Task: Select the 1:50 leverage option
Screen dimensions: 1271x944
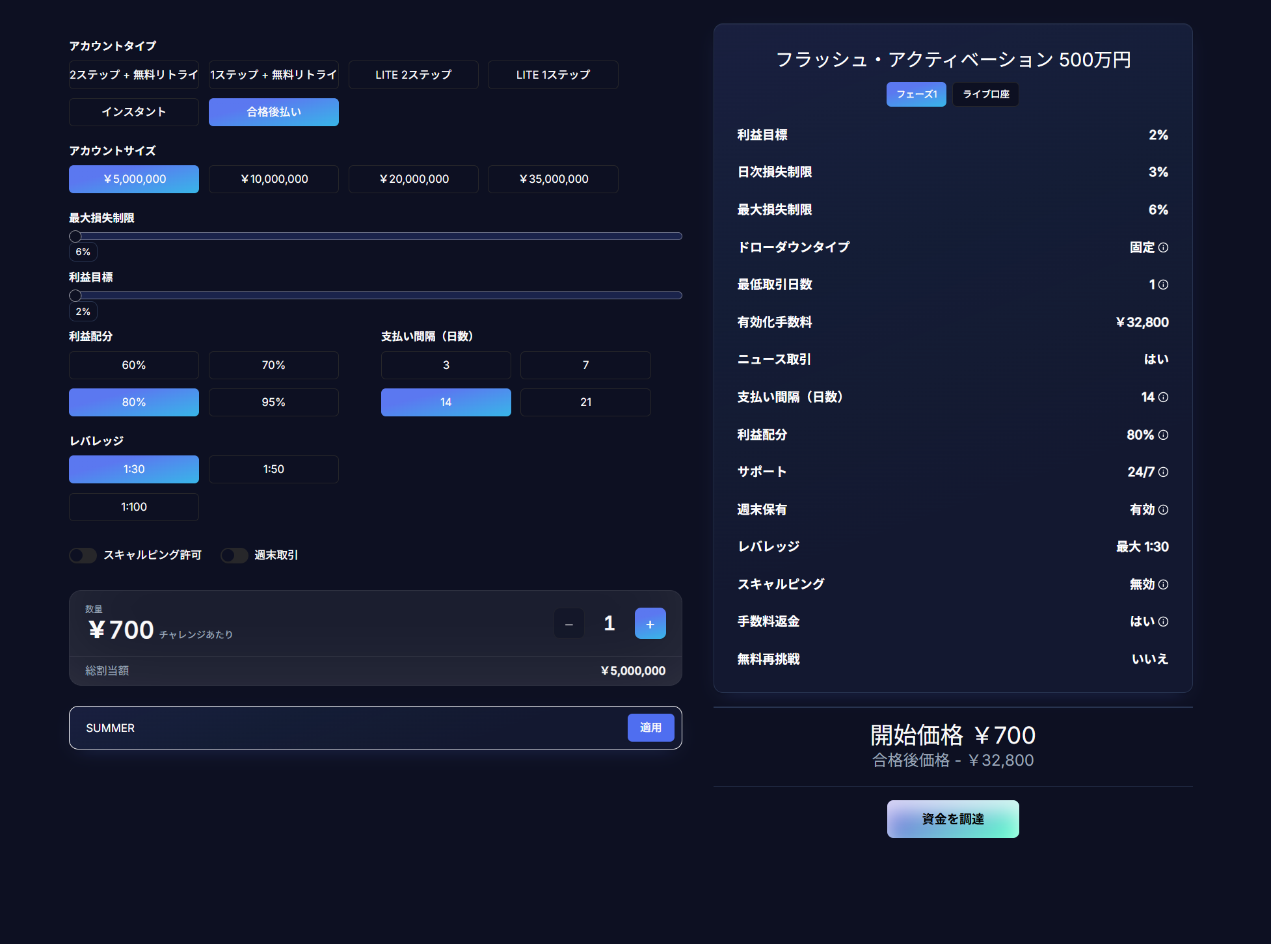Action: pos(273,469)
